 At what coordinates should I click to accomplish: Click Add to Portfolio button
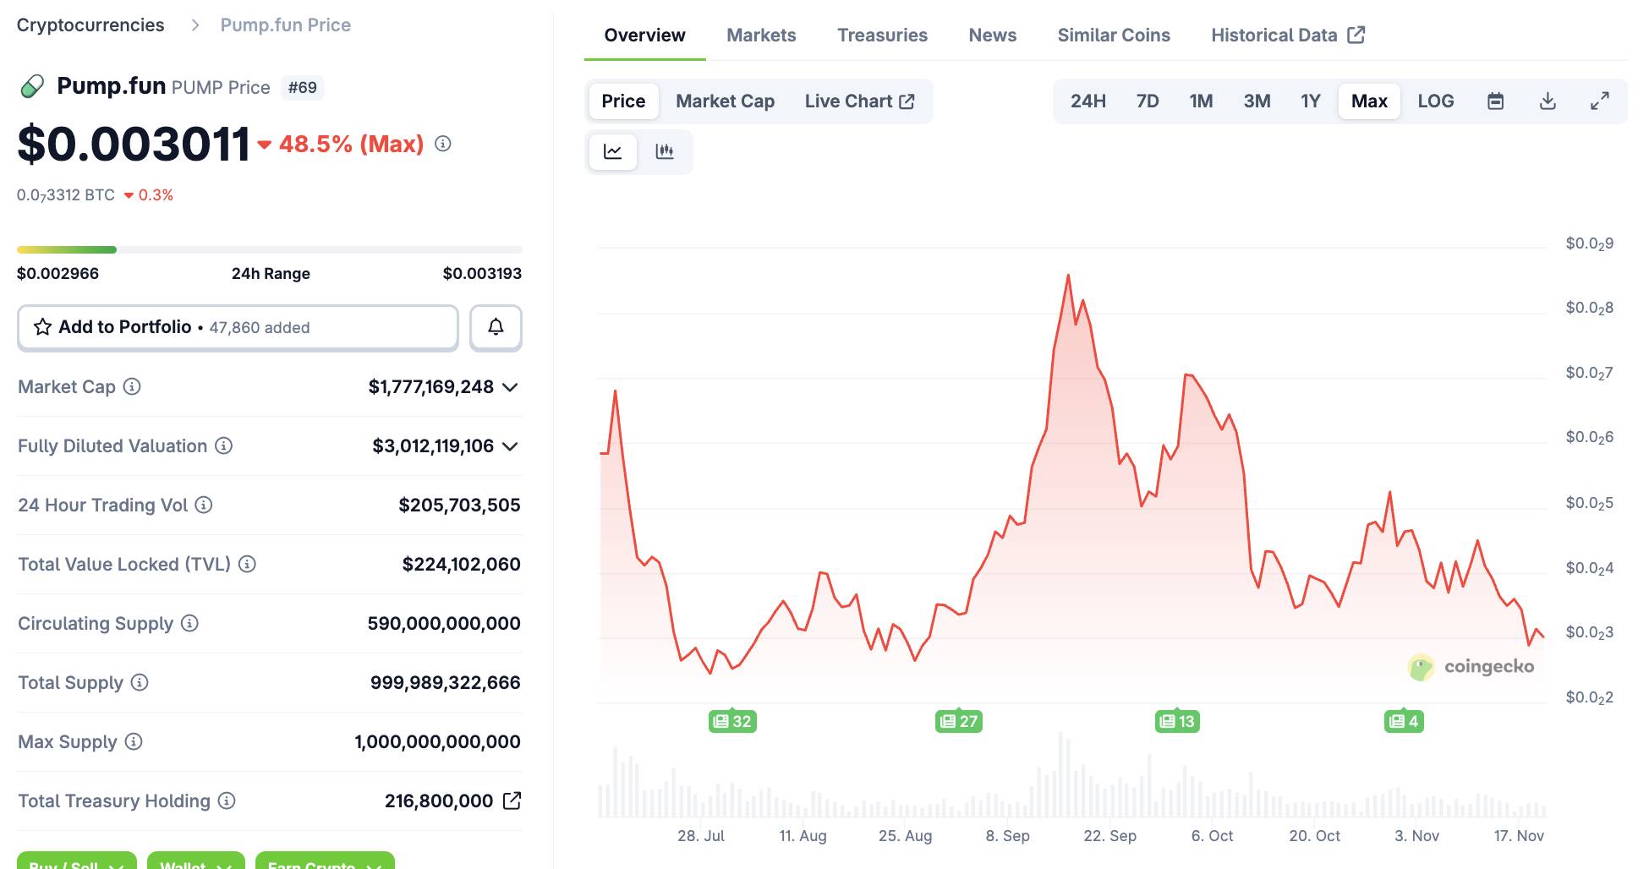[238, 327]
